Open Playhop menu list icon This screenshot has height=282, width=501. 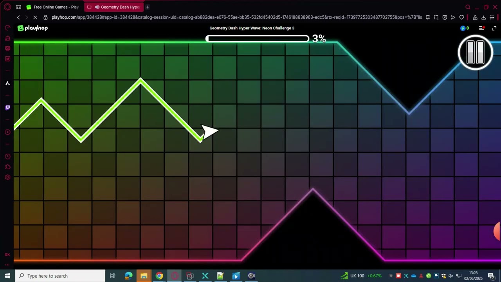tap(482, 28)
